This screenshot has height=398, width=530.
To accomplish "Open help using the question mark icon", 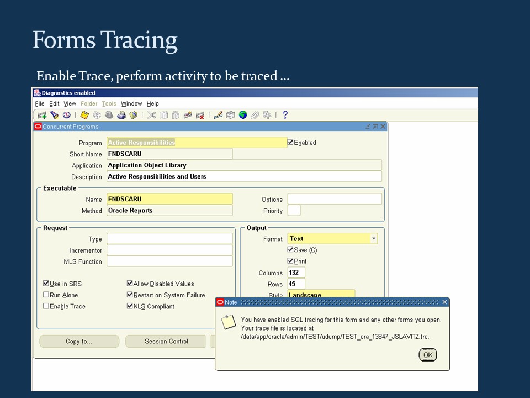I will pyautogui.click(x=285, y=114).
